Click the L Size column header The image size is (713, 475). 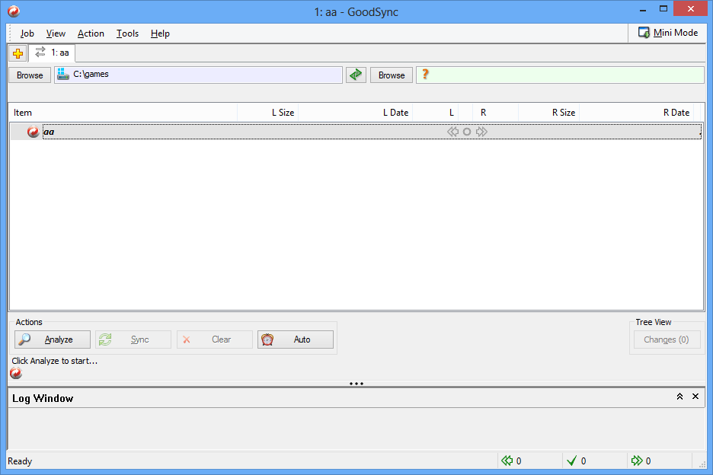coord(268,112)
